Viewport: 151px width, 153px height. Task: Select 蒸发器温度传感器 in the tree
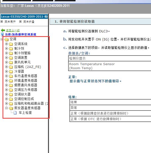click(27, 108)
